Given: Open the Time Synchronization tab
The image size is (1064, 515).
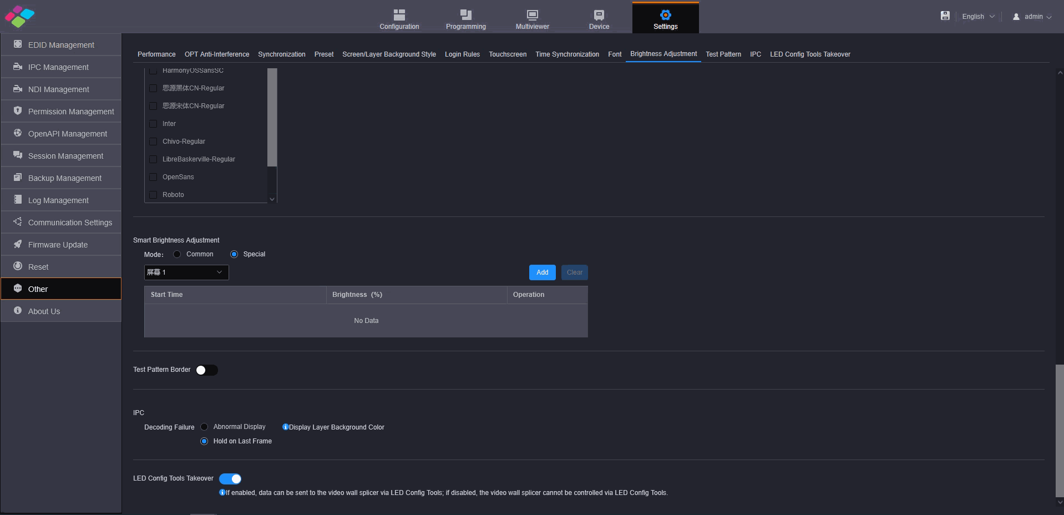Looking at the screenshot, I should (567, 54).
